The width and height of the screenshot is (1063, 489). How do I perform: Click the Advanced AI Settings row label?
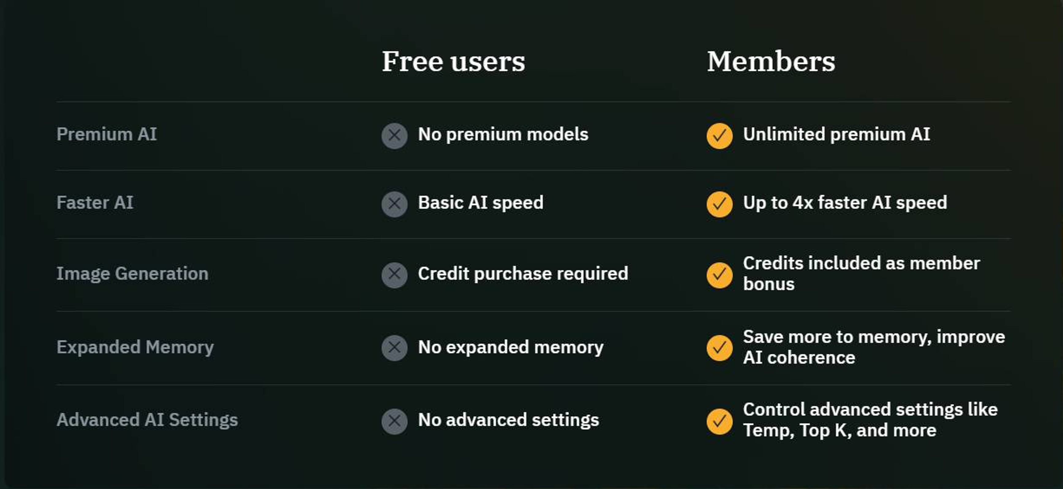pyautogui.click(x=147, y=420)
